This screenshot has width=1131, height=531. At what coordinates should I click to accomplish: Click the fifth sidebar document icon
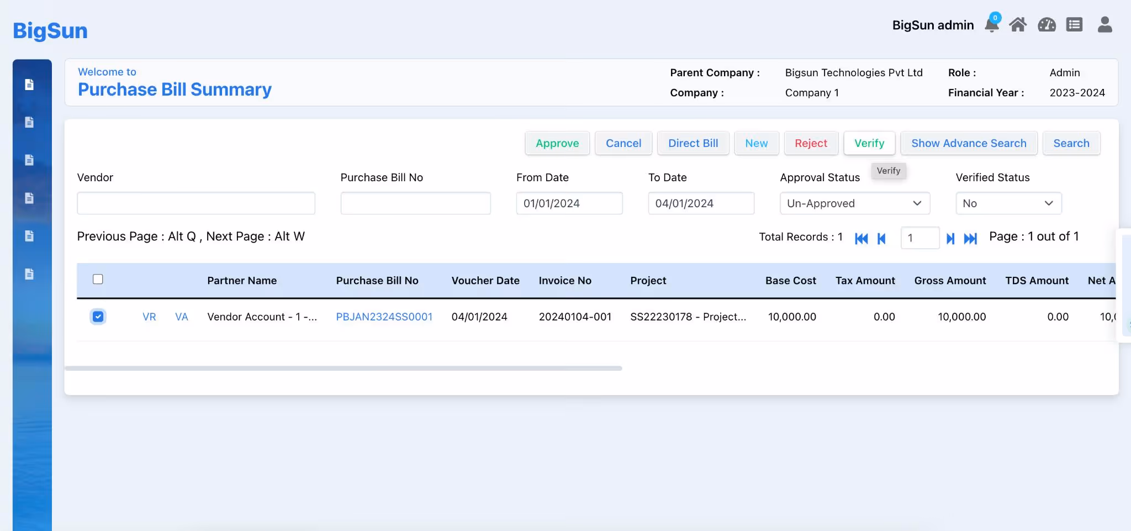(x=29, y=236)
